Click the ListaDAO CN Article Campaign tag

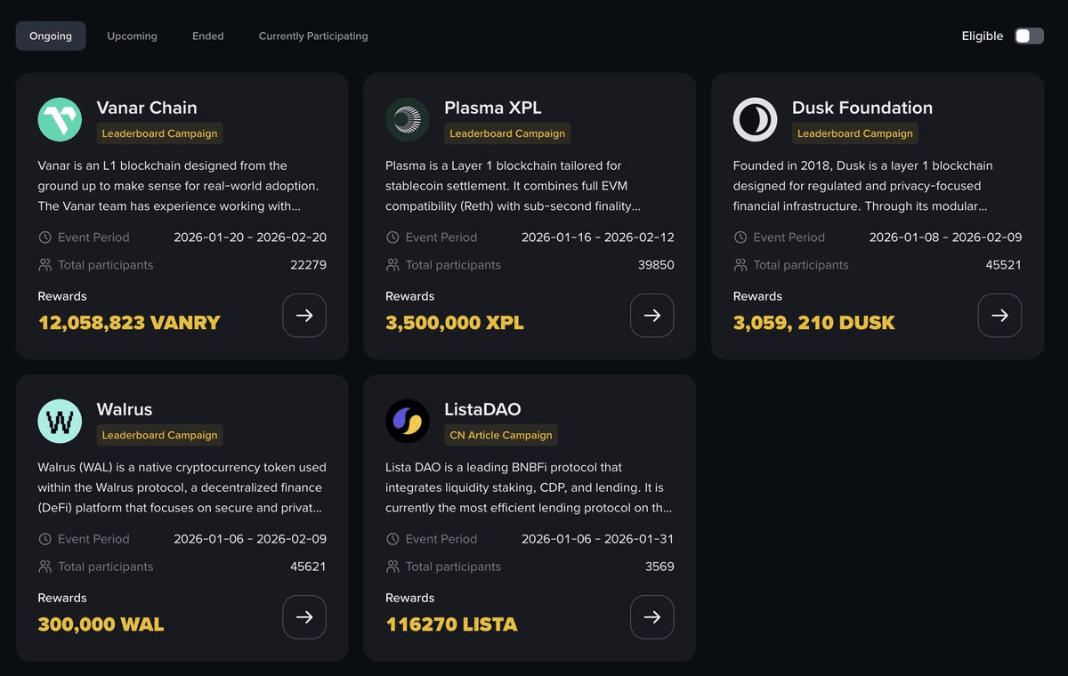(x=501, y=435)
